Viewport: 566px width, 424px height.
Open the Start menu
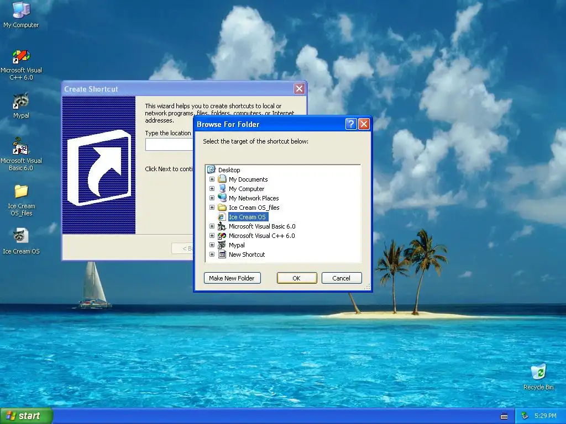27,416
